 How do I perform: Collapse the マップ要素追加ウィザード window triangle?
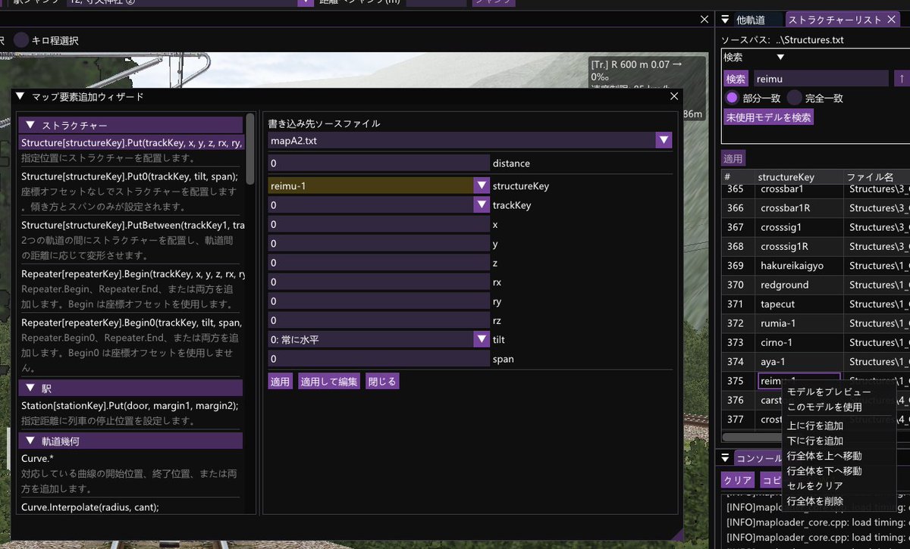point(20,97)
